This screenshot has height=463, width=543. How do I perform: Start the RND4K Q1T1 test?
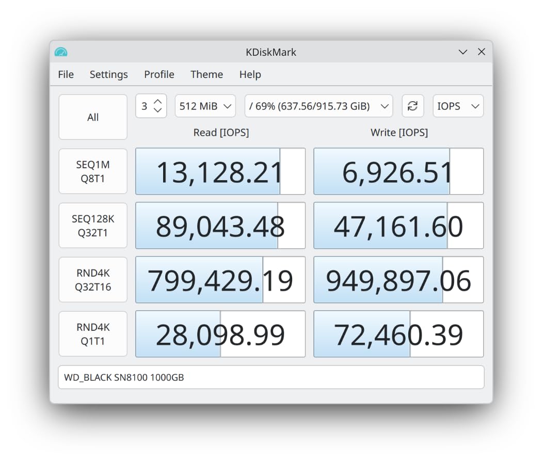[x=93, y=334]
